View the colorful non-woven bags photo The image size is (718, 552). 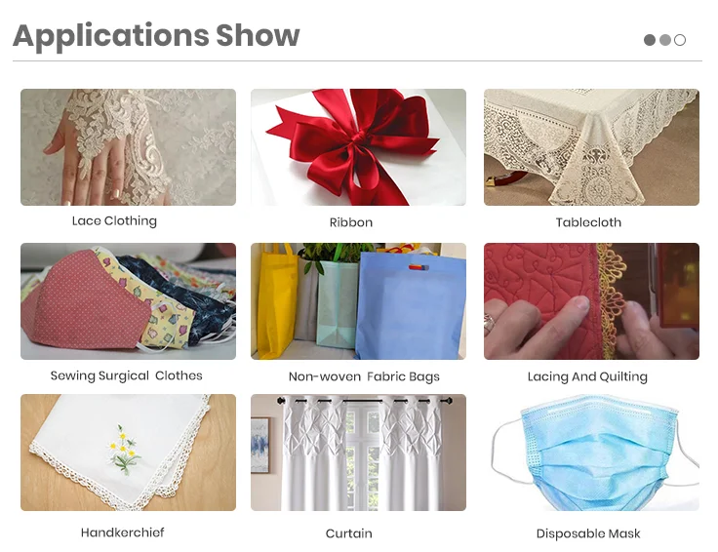pyautogui.click(x=359, y=301)
